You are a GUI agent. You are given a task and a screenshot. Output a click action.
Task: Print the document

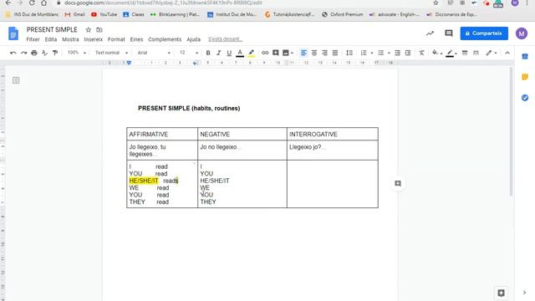click(x=34, y=53)
